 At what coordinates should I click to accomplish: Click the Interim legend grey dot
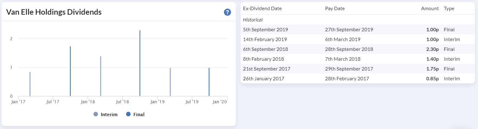[96, 114]
